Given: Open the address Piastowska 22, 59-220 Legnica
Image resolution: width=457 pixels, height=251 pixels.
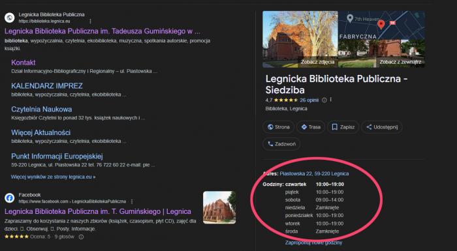Looking at the screenshot, I should pyautogui.click(x=314, y=173).
